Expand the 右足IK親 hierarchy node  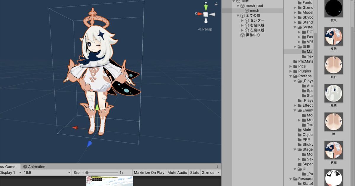click(x=243, y=25)
